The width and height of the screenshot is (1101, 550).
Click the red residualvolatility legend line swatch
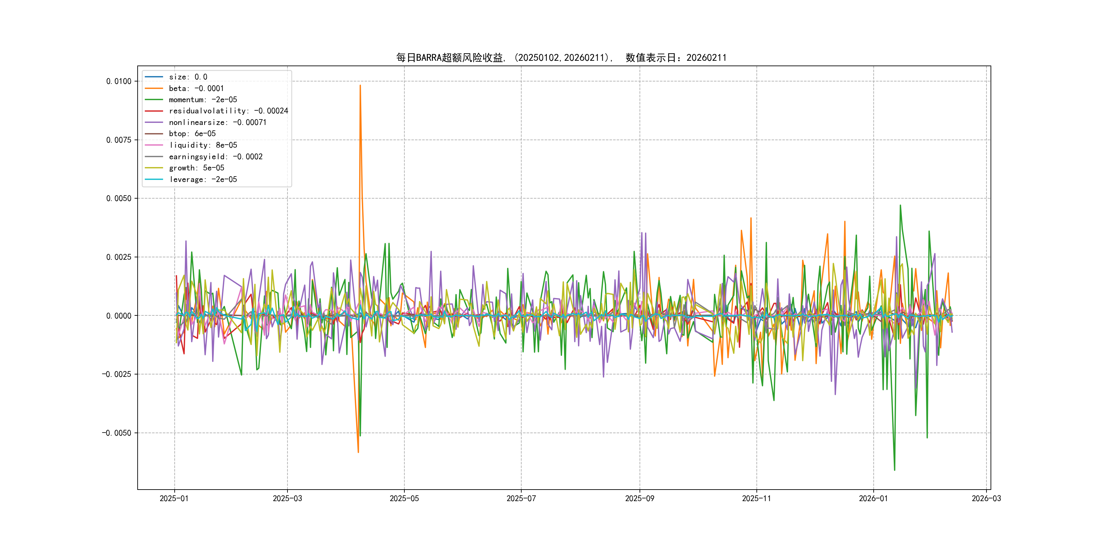pos(154,111)
